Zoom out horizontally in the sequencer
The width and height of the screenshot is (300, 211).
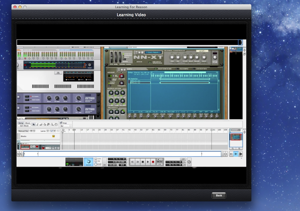pyautogui.click(x=18, y=154)
